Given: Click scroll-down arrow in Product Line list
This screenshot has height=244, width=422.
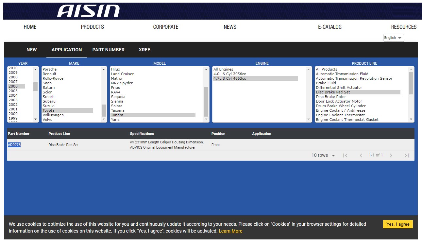Looking at the screenshot, I should [x=411, y=120].
